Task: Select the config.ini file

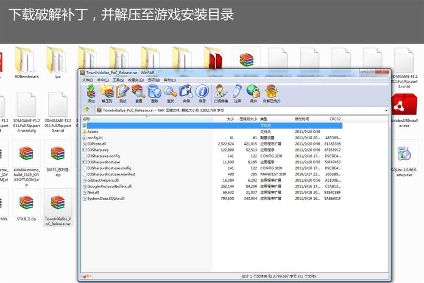Action: [x=212, y=138]
